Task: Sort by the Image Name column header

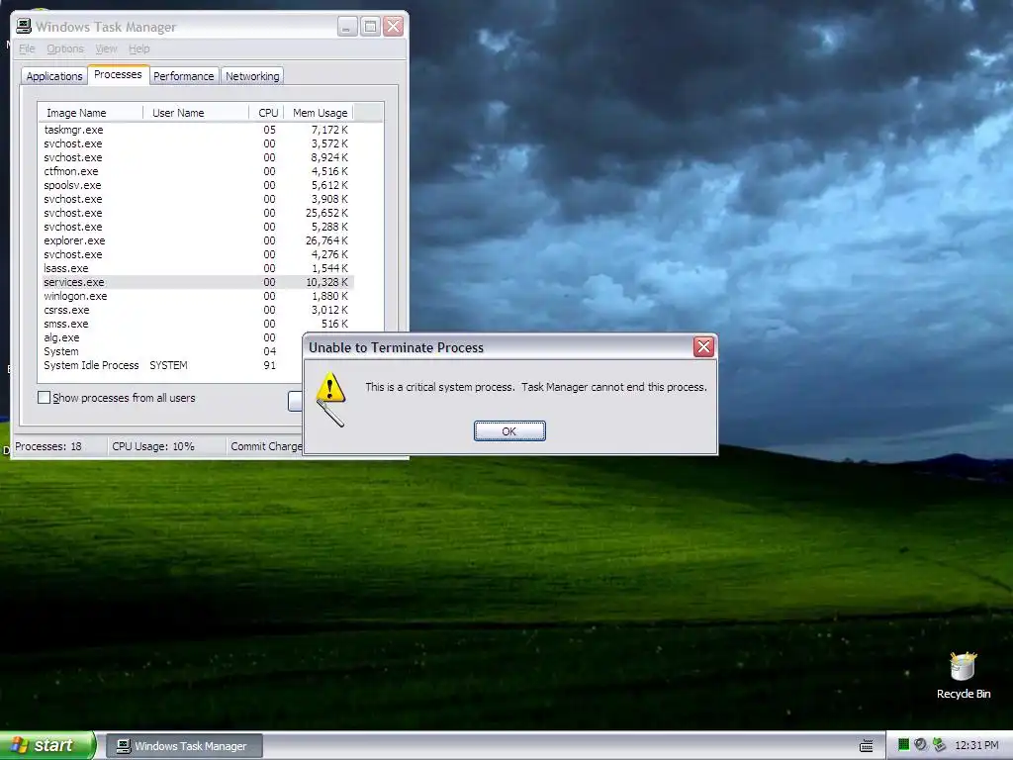Action: pos(90,113)
